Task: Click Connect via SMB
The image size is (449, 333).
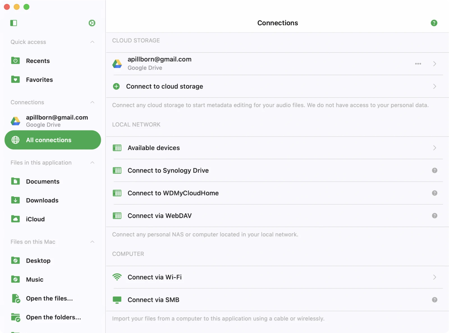Action: (x=153, y=300)
